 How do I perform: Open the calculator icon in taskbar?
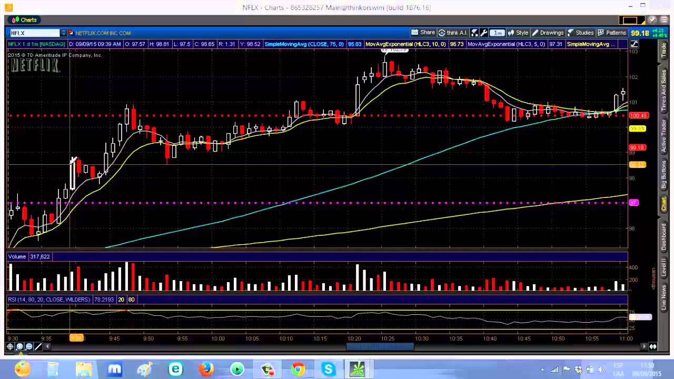[x=53, y=370]
